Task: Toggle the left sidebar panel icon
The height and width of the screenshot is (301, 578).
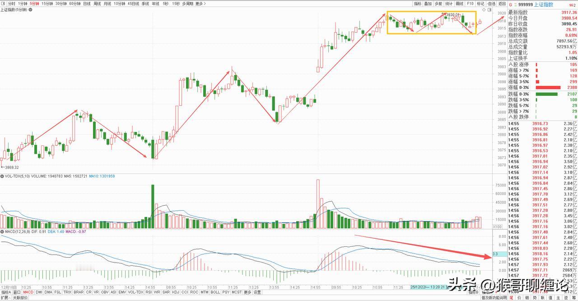Action: tap(4, 4)
